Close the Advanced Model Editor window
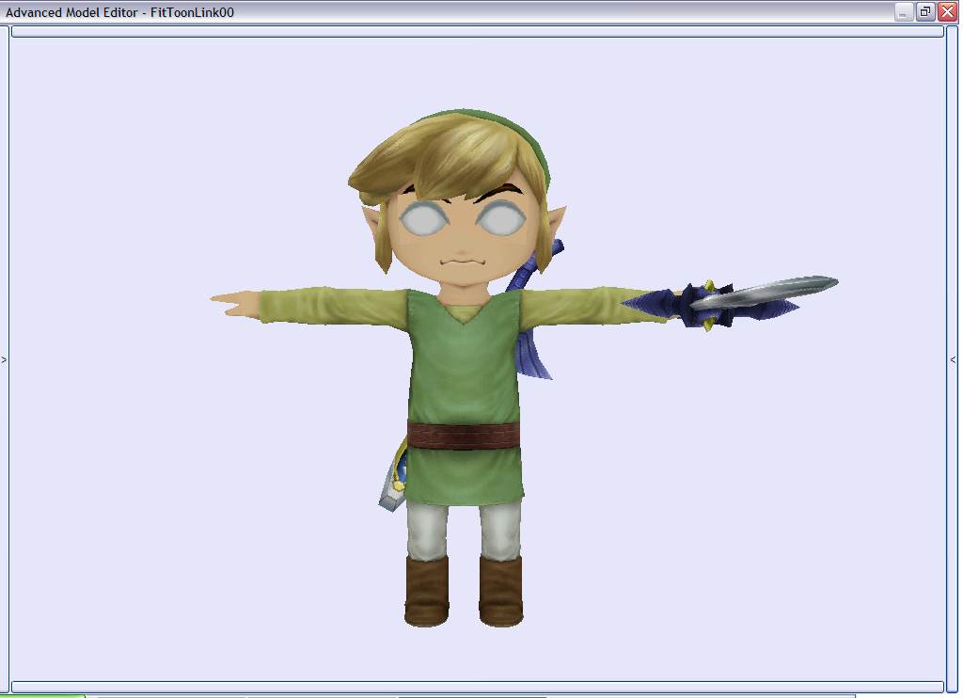963x698 pixels. (x=947, y=11)
